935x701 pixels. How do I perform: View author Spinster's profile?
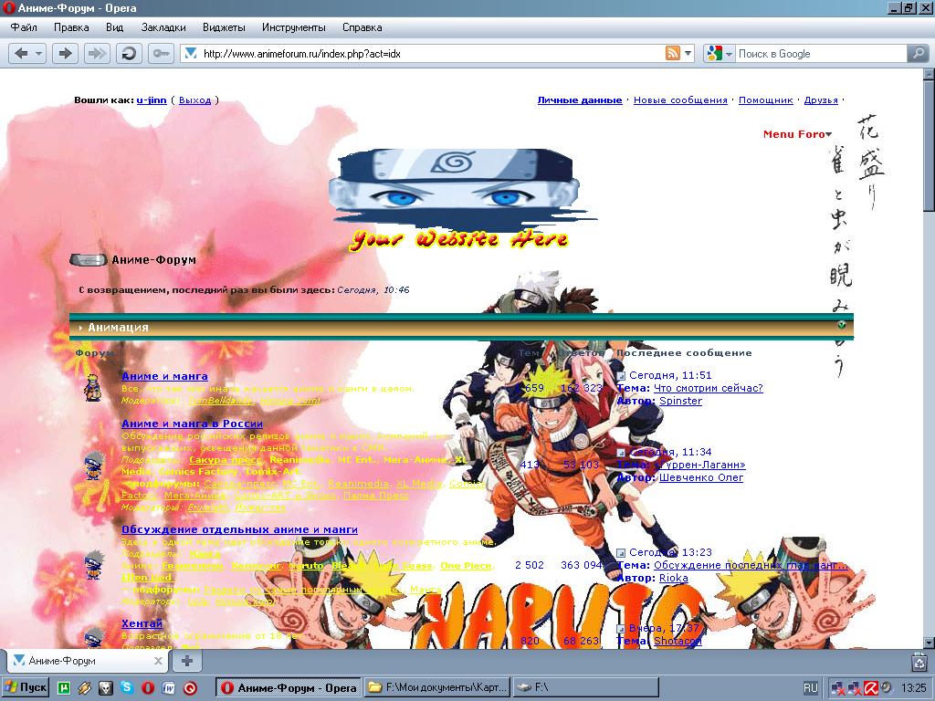tap(680, 402)
